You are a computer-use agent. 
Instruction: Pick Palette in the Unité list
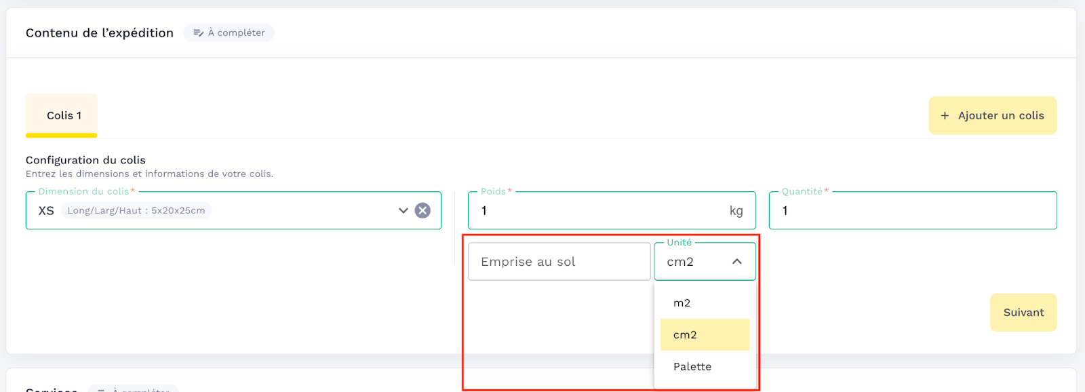692,367
